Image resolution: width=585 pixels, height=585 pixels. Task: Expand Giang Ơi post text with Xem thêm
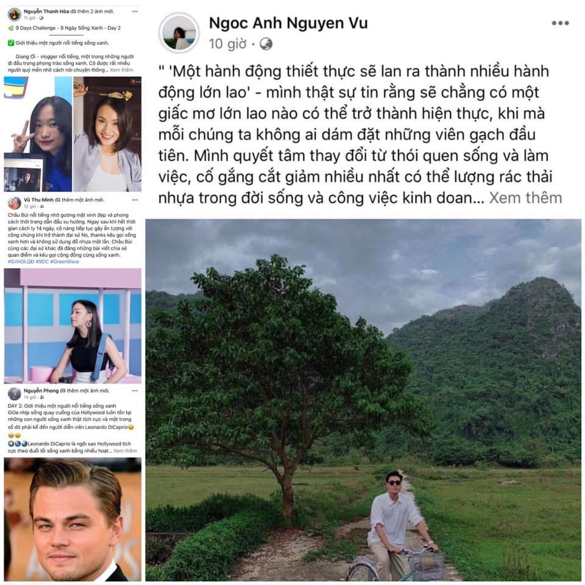click(x=122, y=70)
